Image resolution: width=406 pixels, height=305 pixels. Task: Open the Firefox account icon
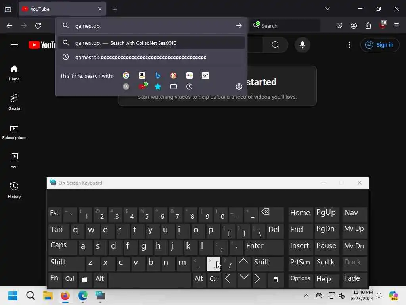tap(354, 26)
